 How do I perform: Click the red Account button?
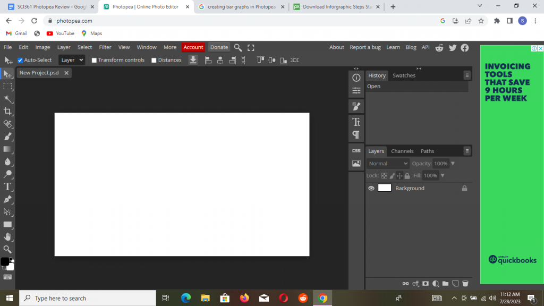(193, 47)
